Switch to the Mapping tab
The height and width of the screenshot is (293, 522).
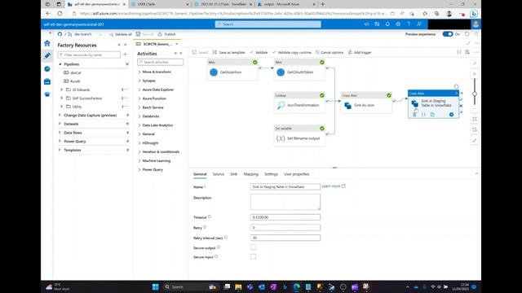pos(250,174)
